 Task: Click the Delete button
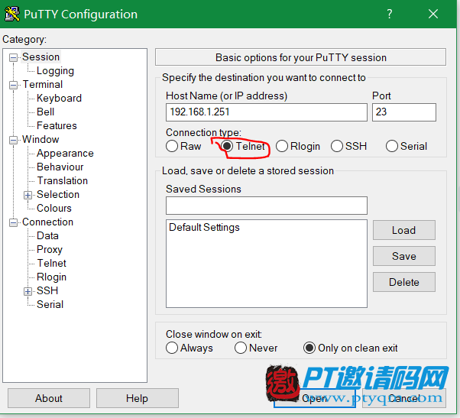(x=404, y=282)
